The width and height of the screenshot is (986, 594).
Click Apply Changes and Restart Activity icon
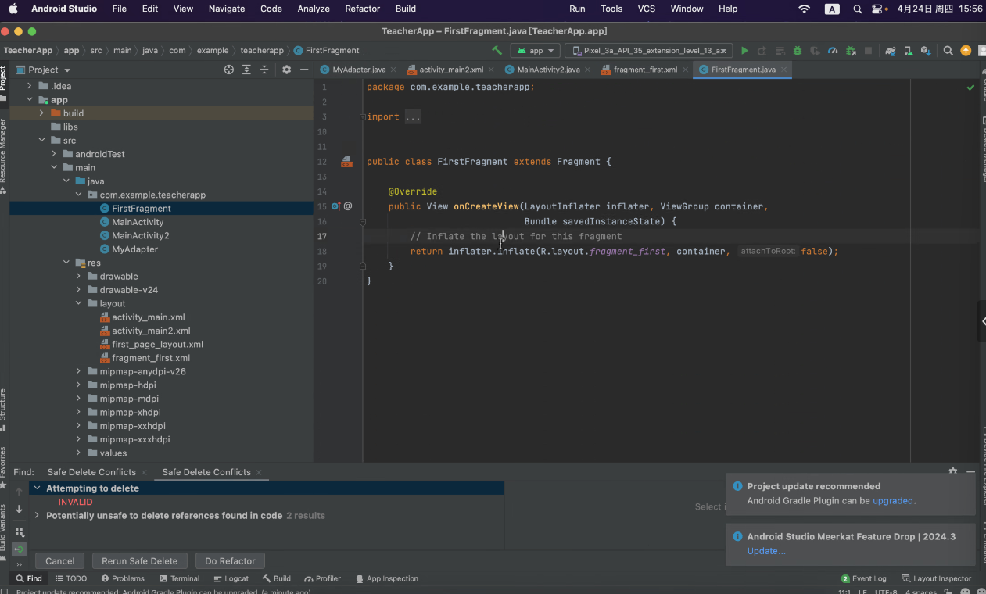pos(762,50)
